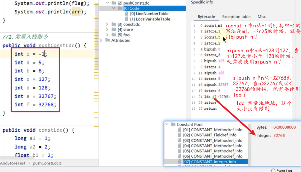Image resolution: width=301 pixels, height=172 pixels.
Task: Click the Constant Pool folder icon
Action: 173,124
